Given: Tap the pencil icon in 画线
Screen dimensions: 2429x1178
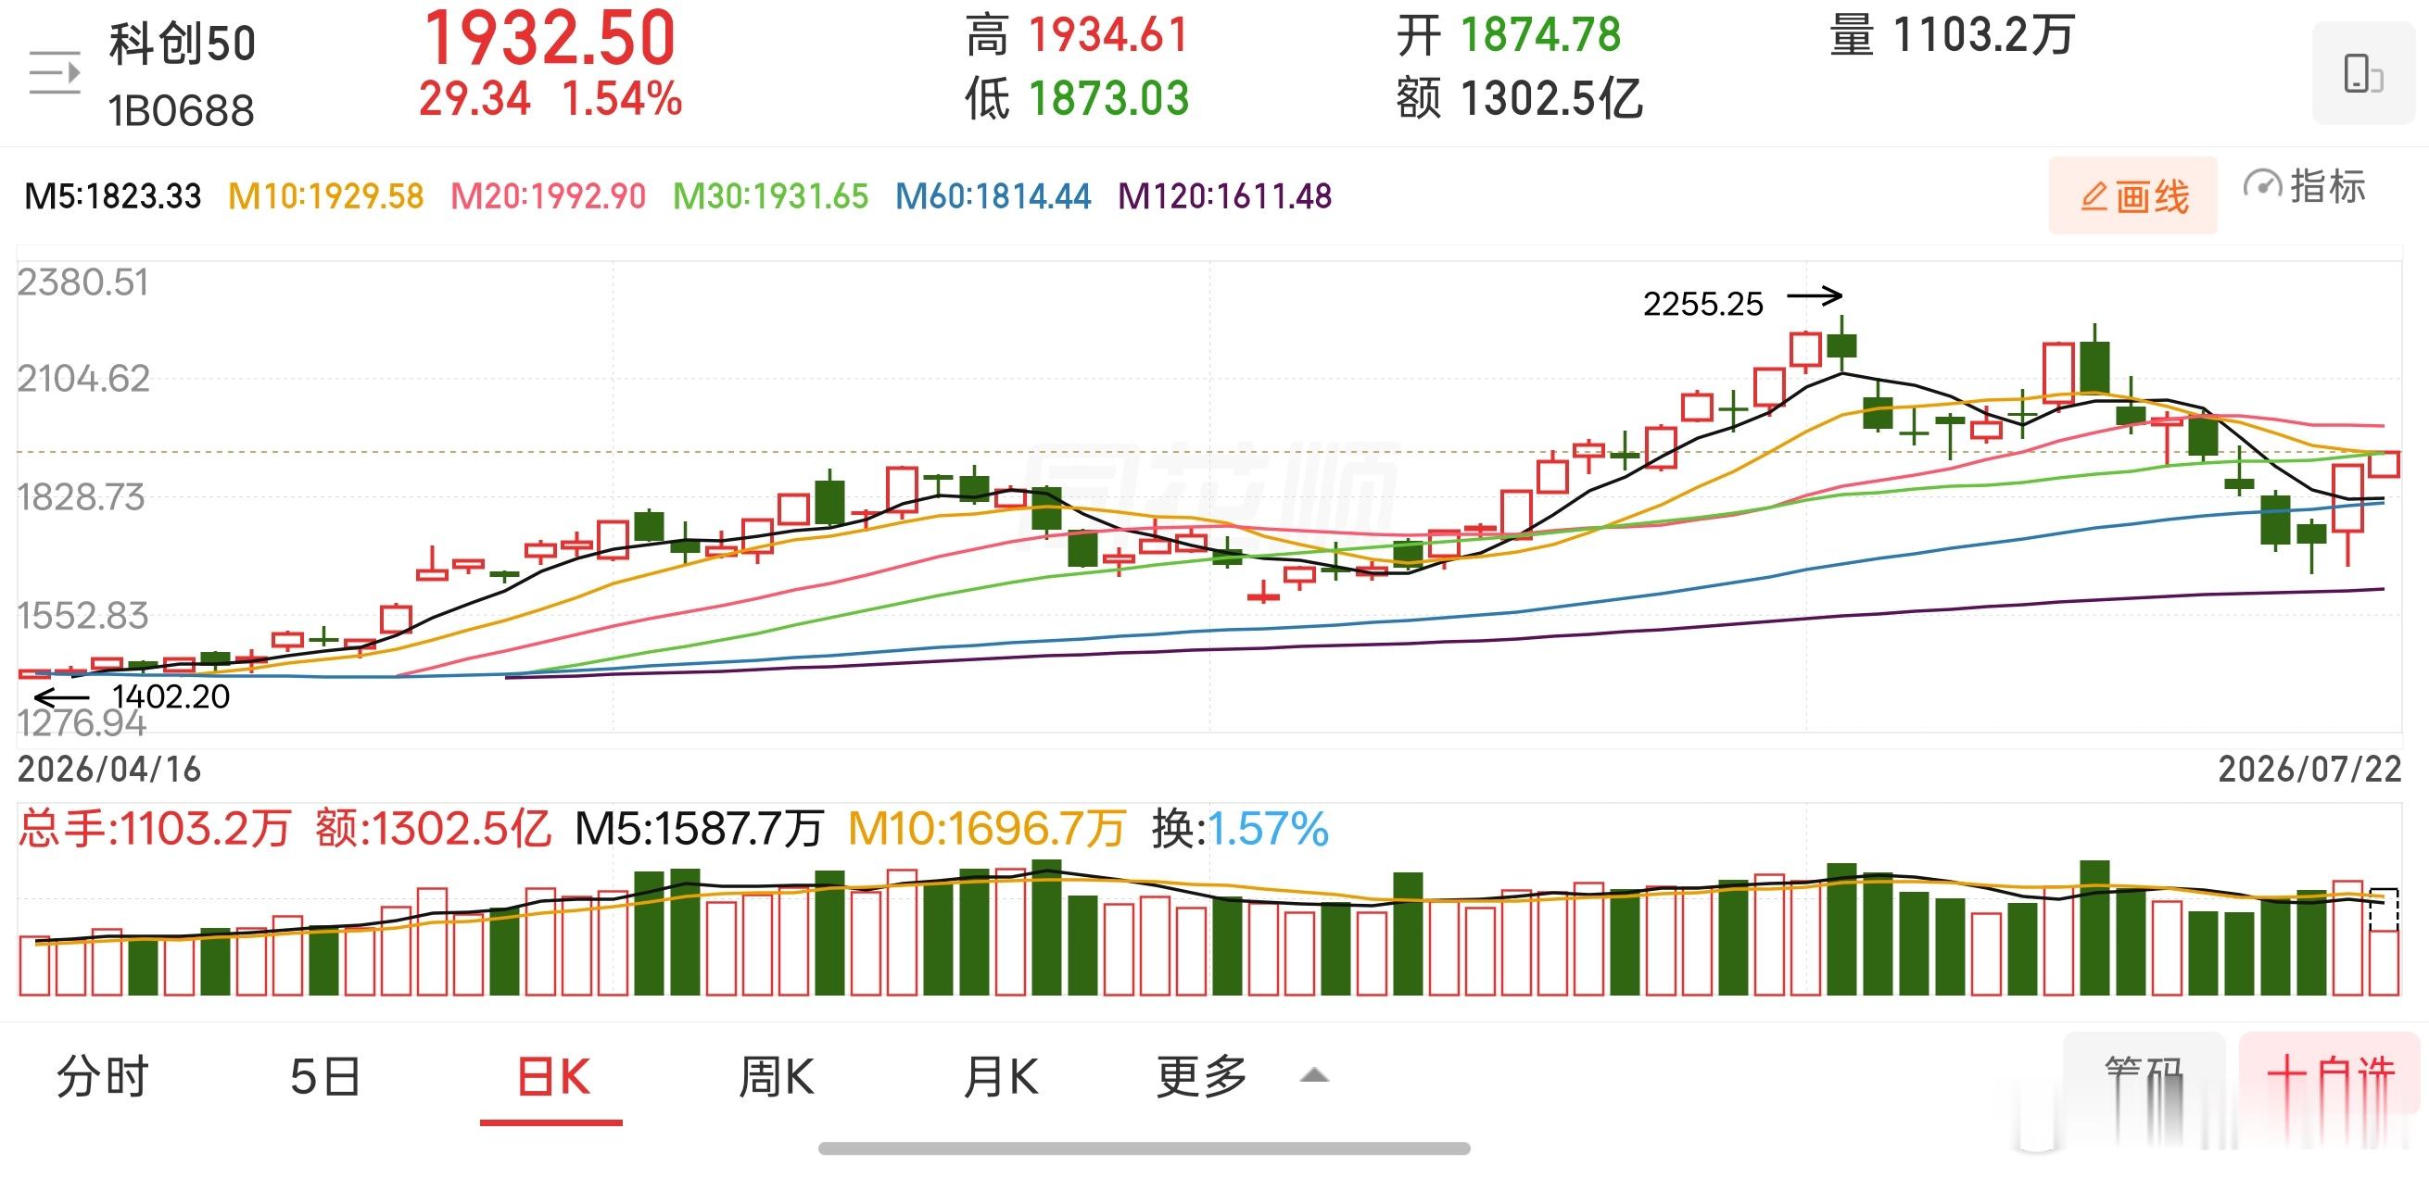Looking at the screenshot, I should click(2094, 197).
